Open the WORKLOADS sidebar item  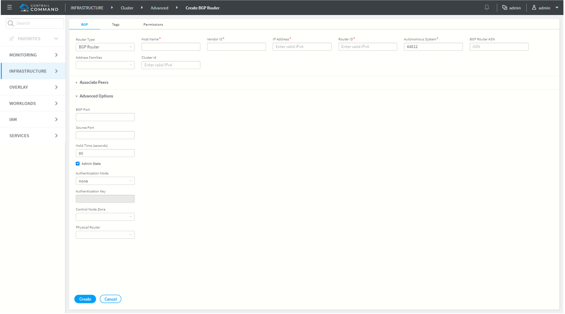click(33, 103)
